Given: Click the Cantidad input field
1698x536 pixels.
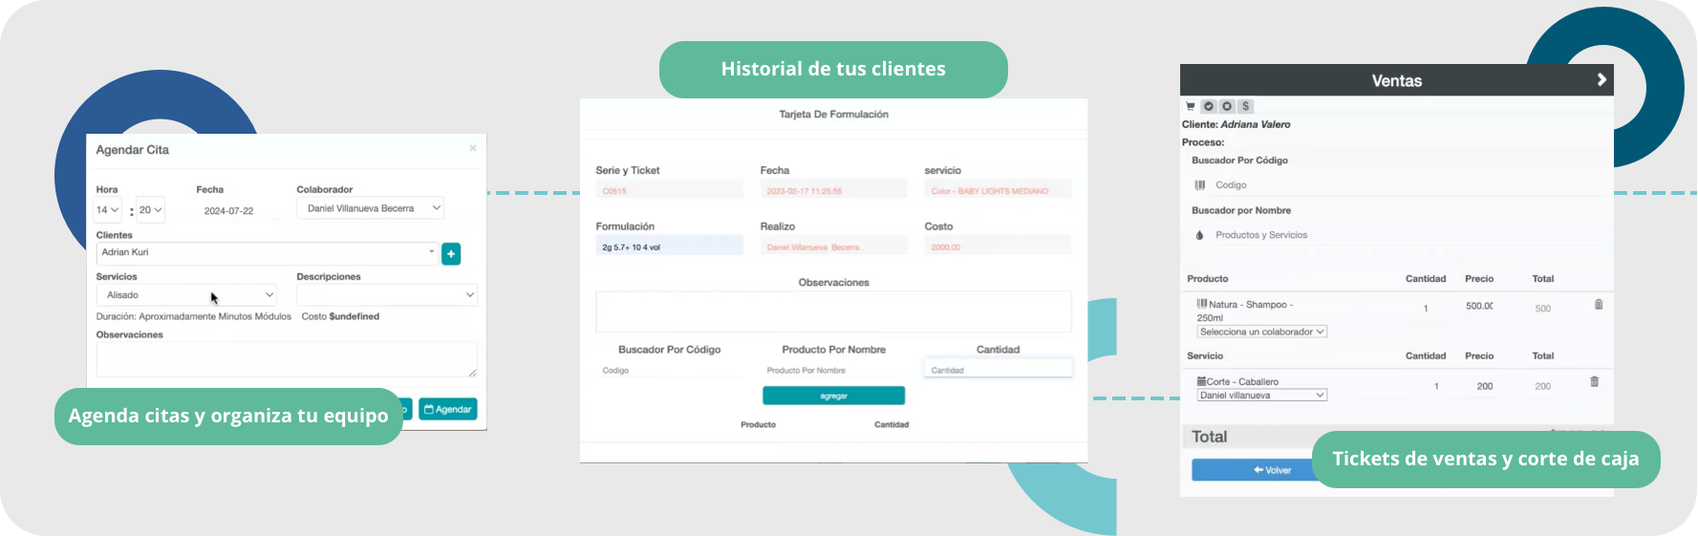Looking at the screenshot, I should [x=998, y=370].
